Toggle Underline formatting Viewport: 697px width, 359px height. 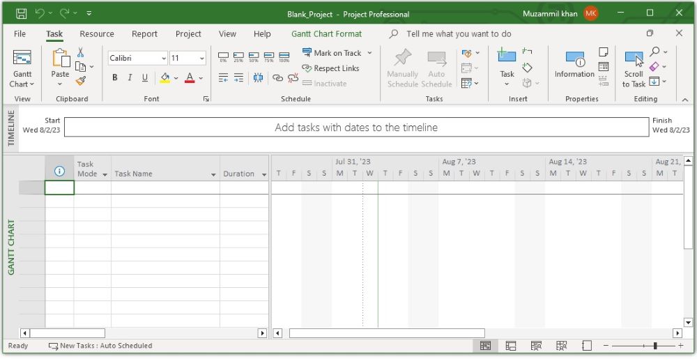145,78
